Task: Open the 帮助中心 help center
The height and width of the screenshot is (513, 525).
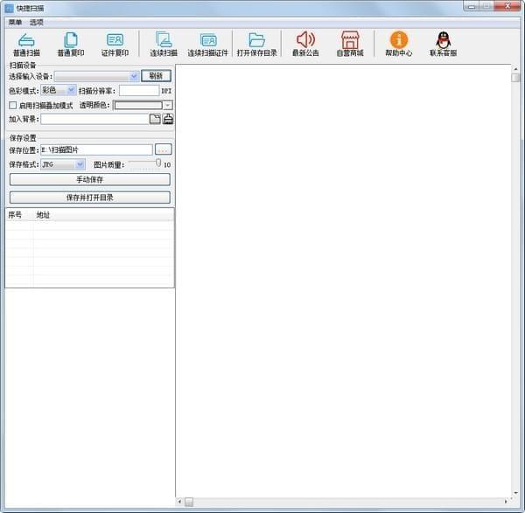Action: 399,45
